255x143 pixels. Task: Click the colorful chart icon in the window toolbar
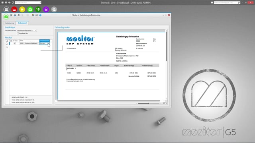coord(33,15)
